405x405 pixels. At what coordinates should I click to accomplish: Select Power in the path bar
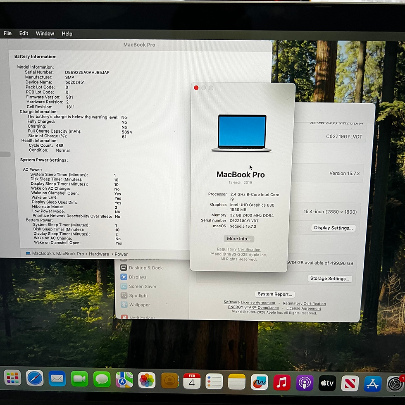tap(121, 254)
